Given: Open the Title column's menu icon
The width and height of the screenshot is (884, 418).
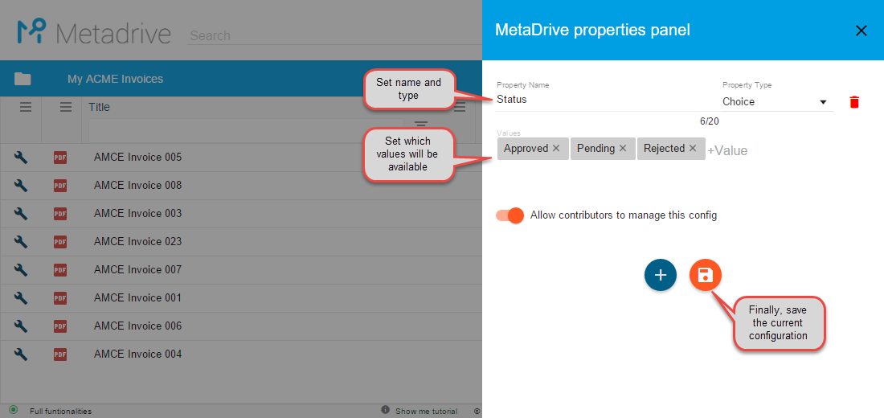Looking at the screenshot, I should (460, 107).
